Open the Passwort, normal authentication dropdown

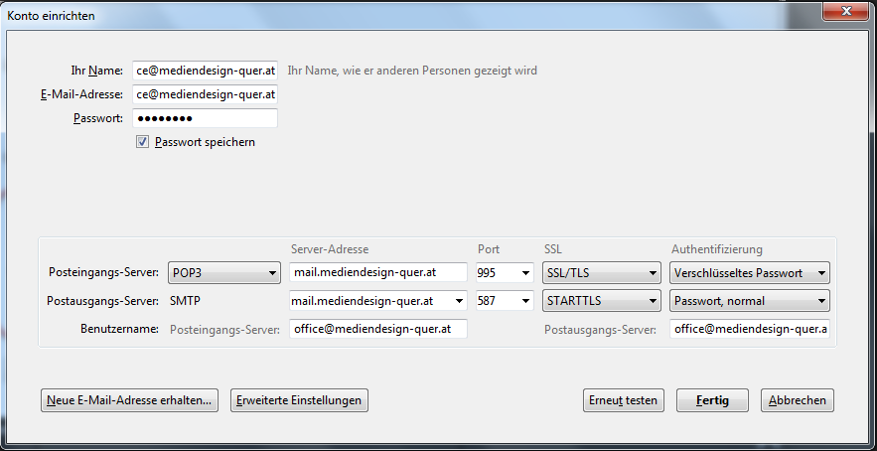pyautogui.click(x=750, y=300)
